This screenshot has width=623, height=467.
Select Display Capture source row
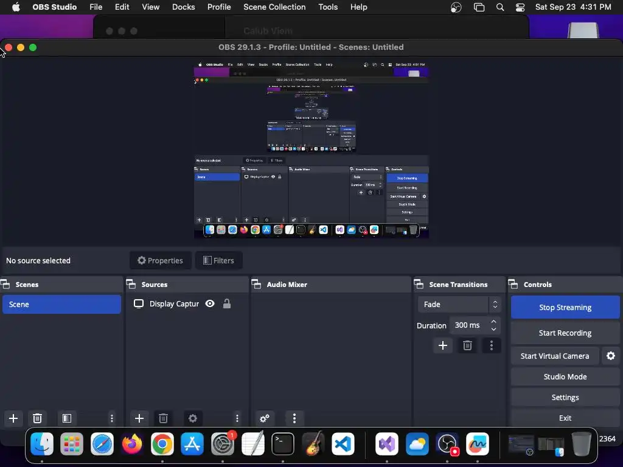[187, 304]
